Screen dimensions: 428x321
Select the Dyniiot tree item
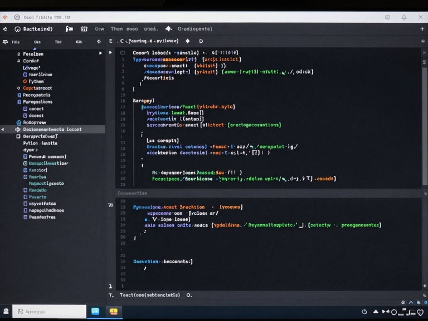31,61
